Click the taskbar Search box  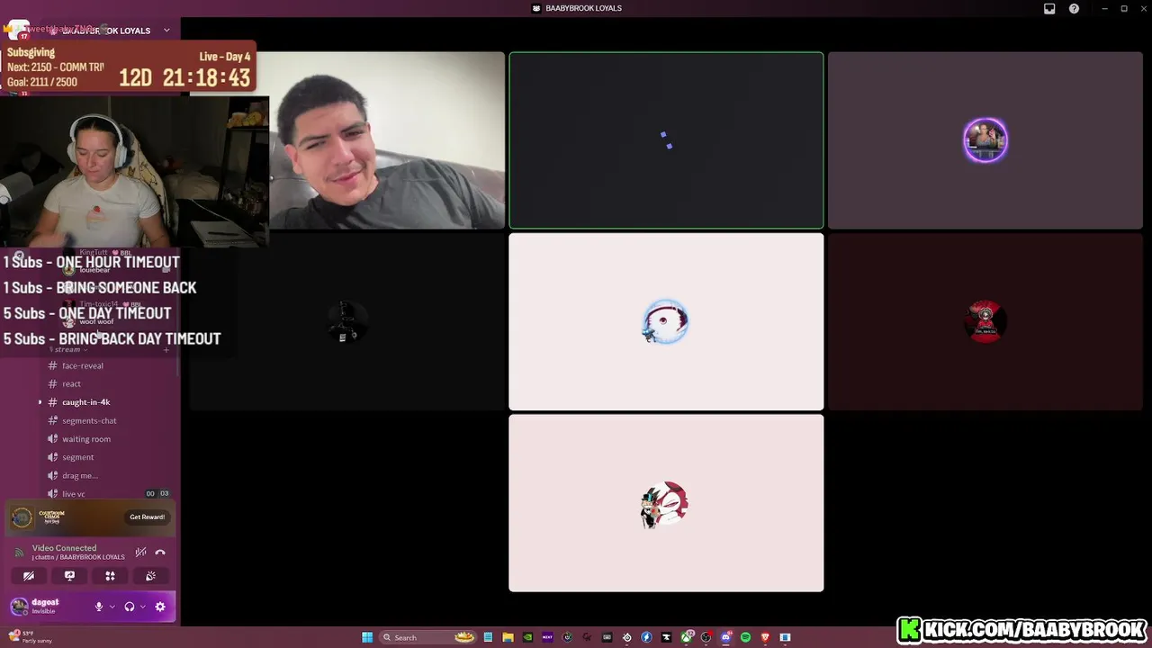427,637
